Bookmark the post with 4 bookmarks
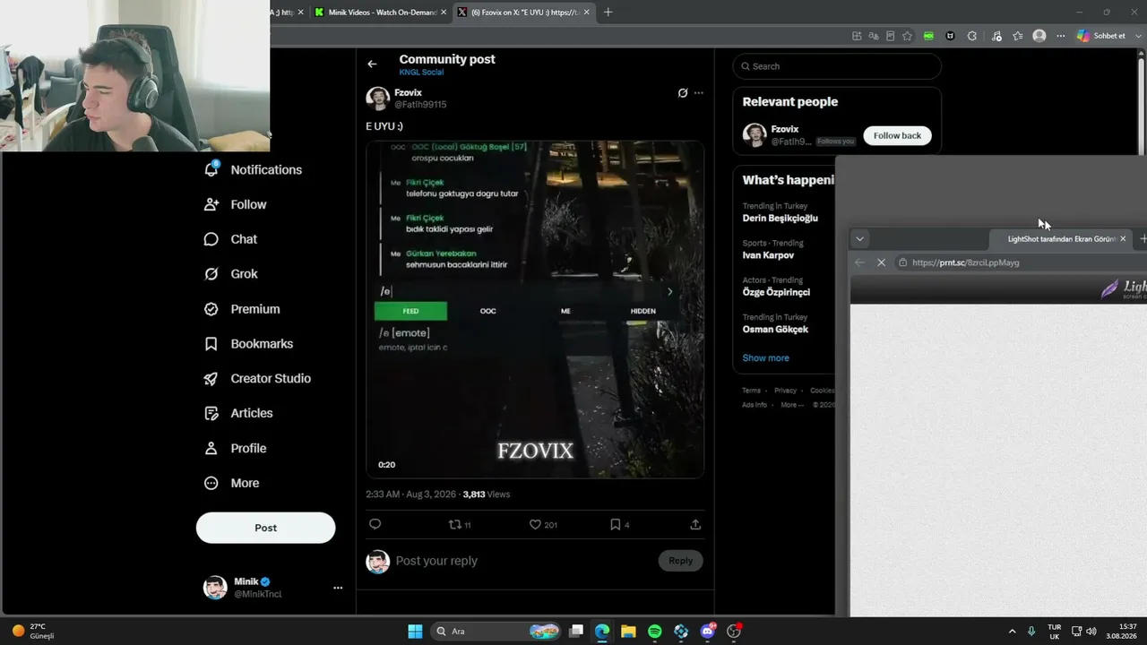Image resolution: width=1147 pixels, height=645 pixels. [619, 525]
